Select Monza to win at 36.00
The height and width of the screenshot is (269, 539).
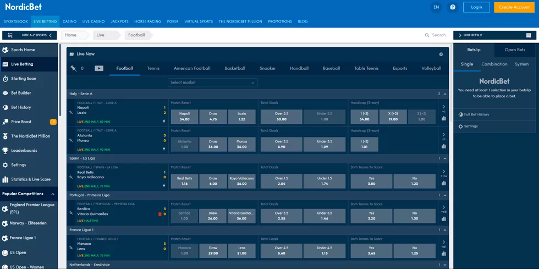tap(241, 144)
